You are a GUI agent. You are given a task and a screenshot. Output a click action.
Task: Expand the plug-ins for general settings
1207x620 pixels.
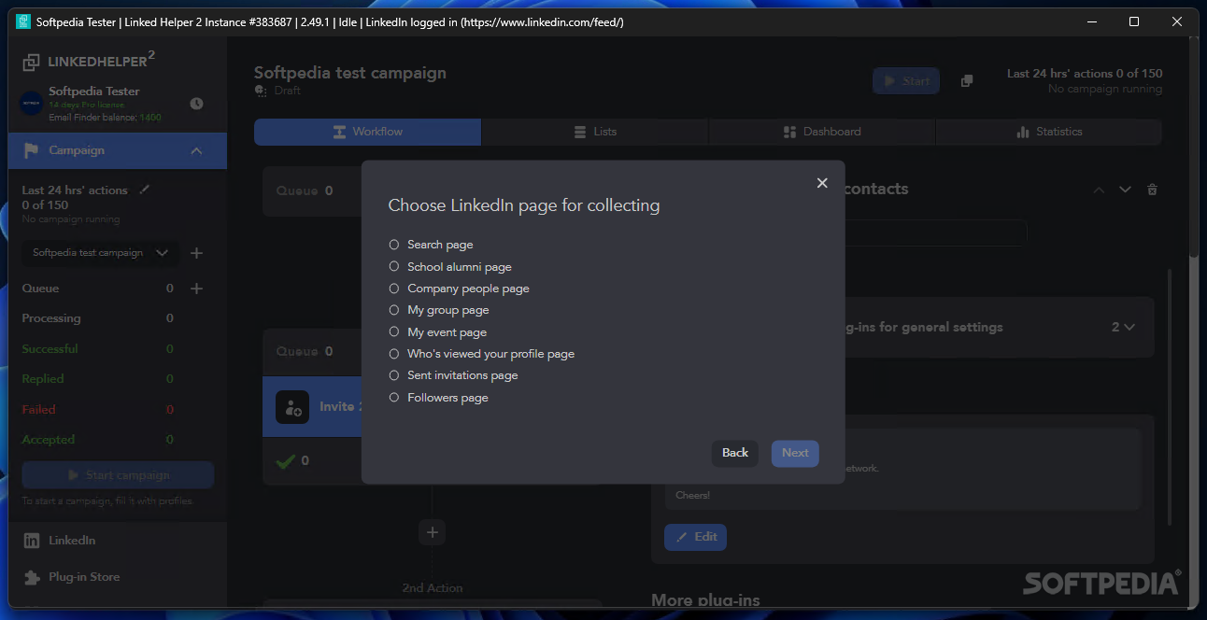click(1129, 328)
